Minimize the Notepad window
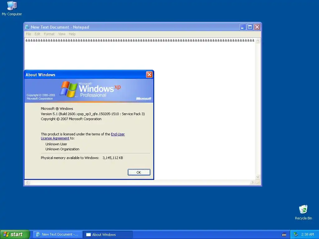The height and width of the screenshot is (239, 319). [242, 27]
